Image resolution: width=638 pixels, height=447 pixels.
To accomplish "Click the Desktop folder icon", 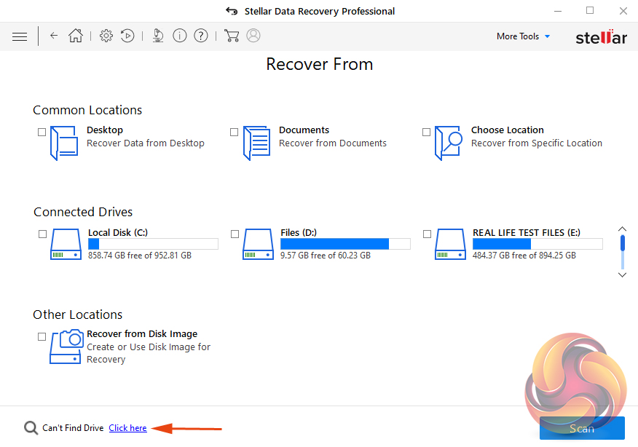I will click(x=64, y=143).
